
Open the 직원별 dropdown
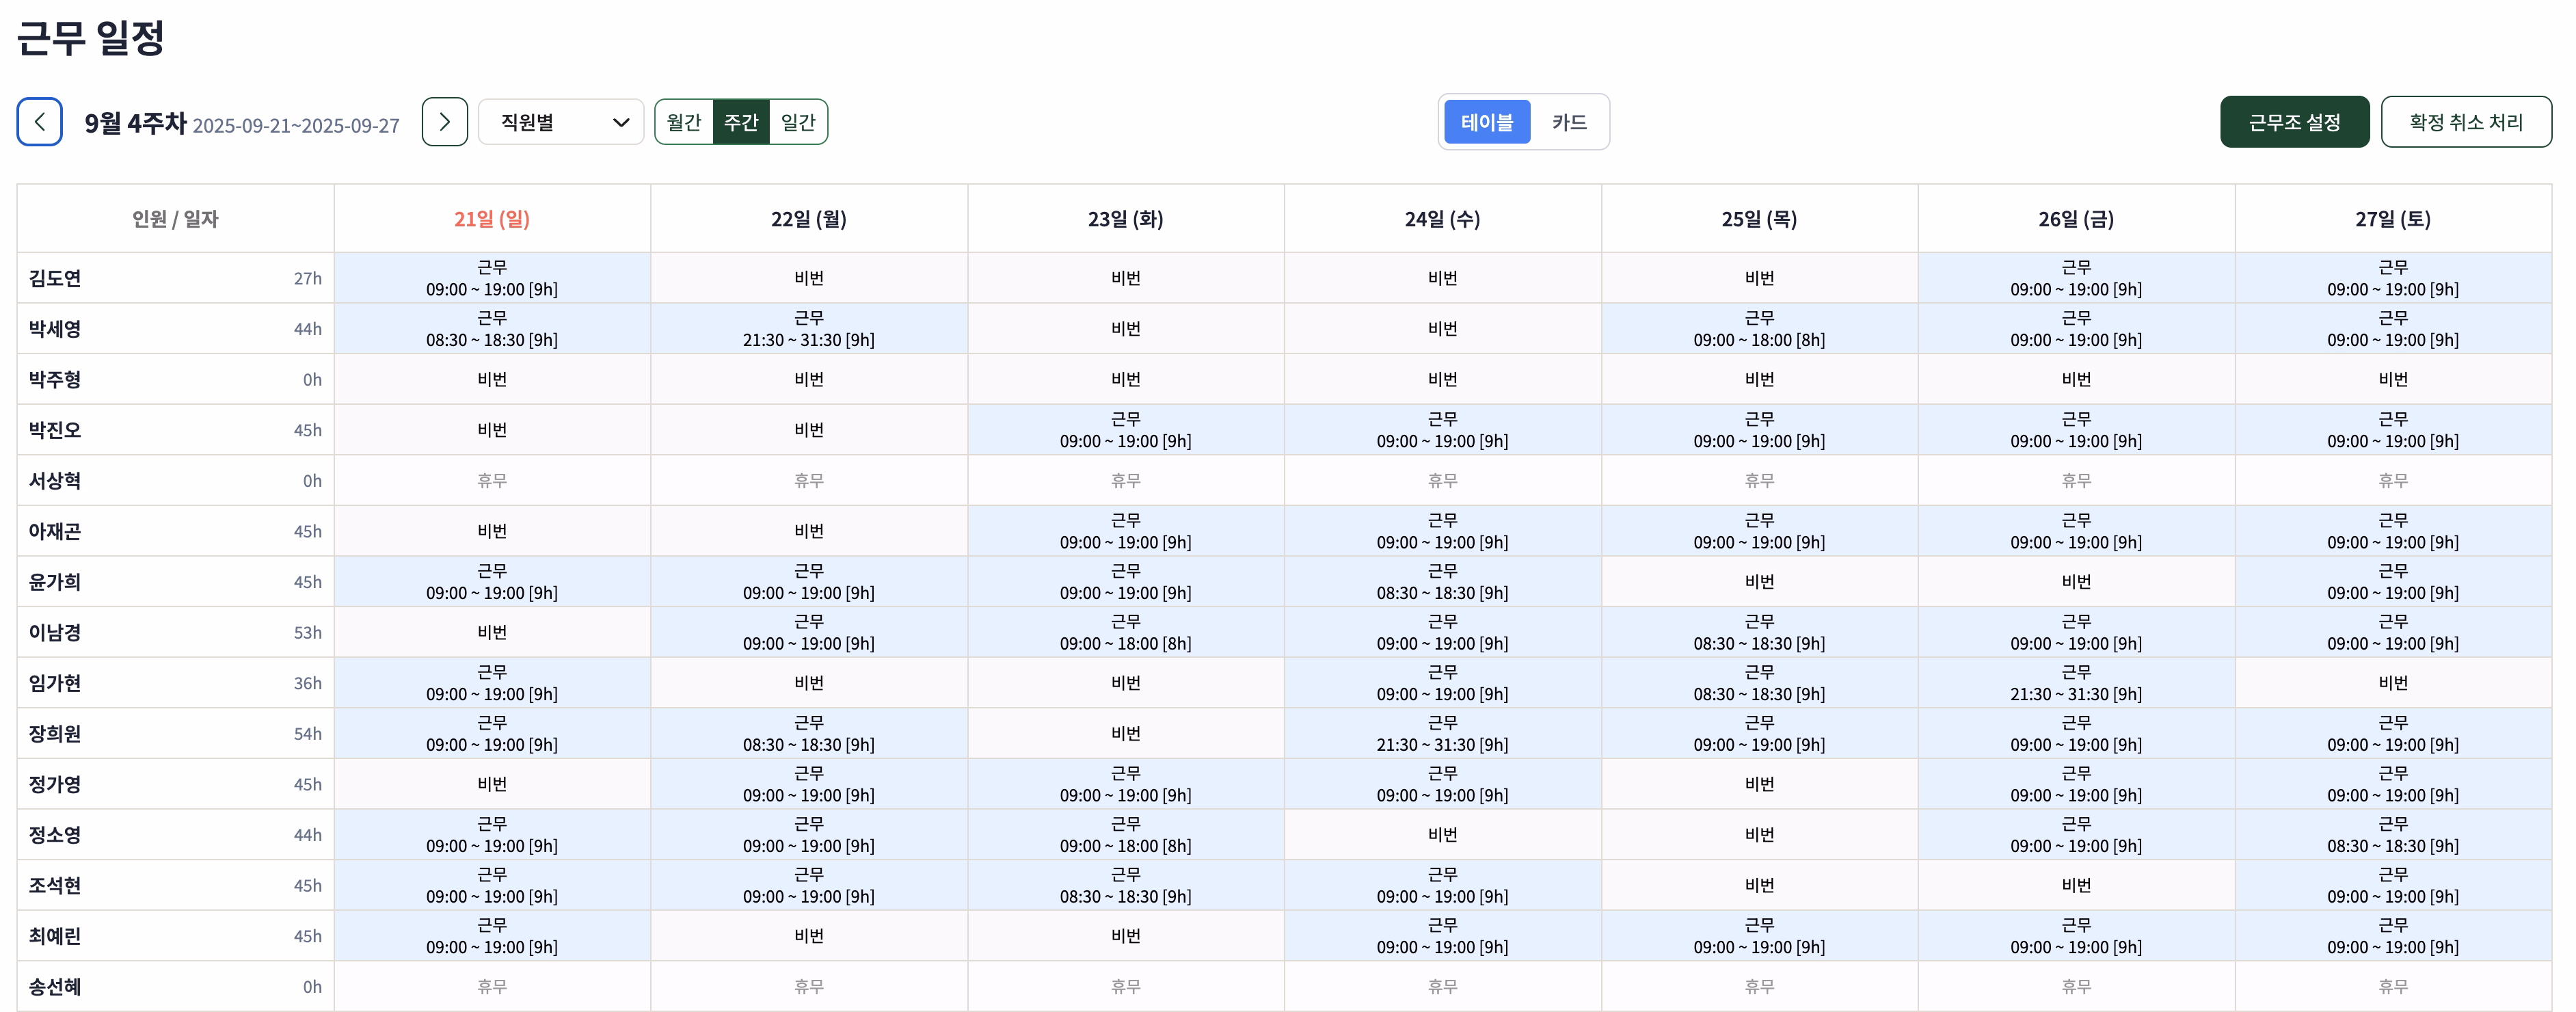(x=561, y=122)
